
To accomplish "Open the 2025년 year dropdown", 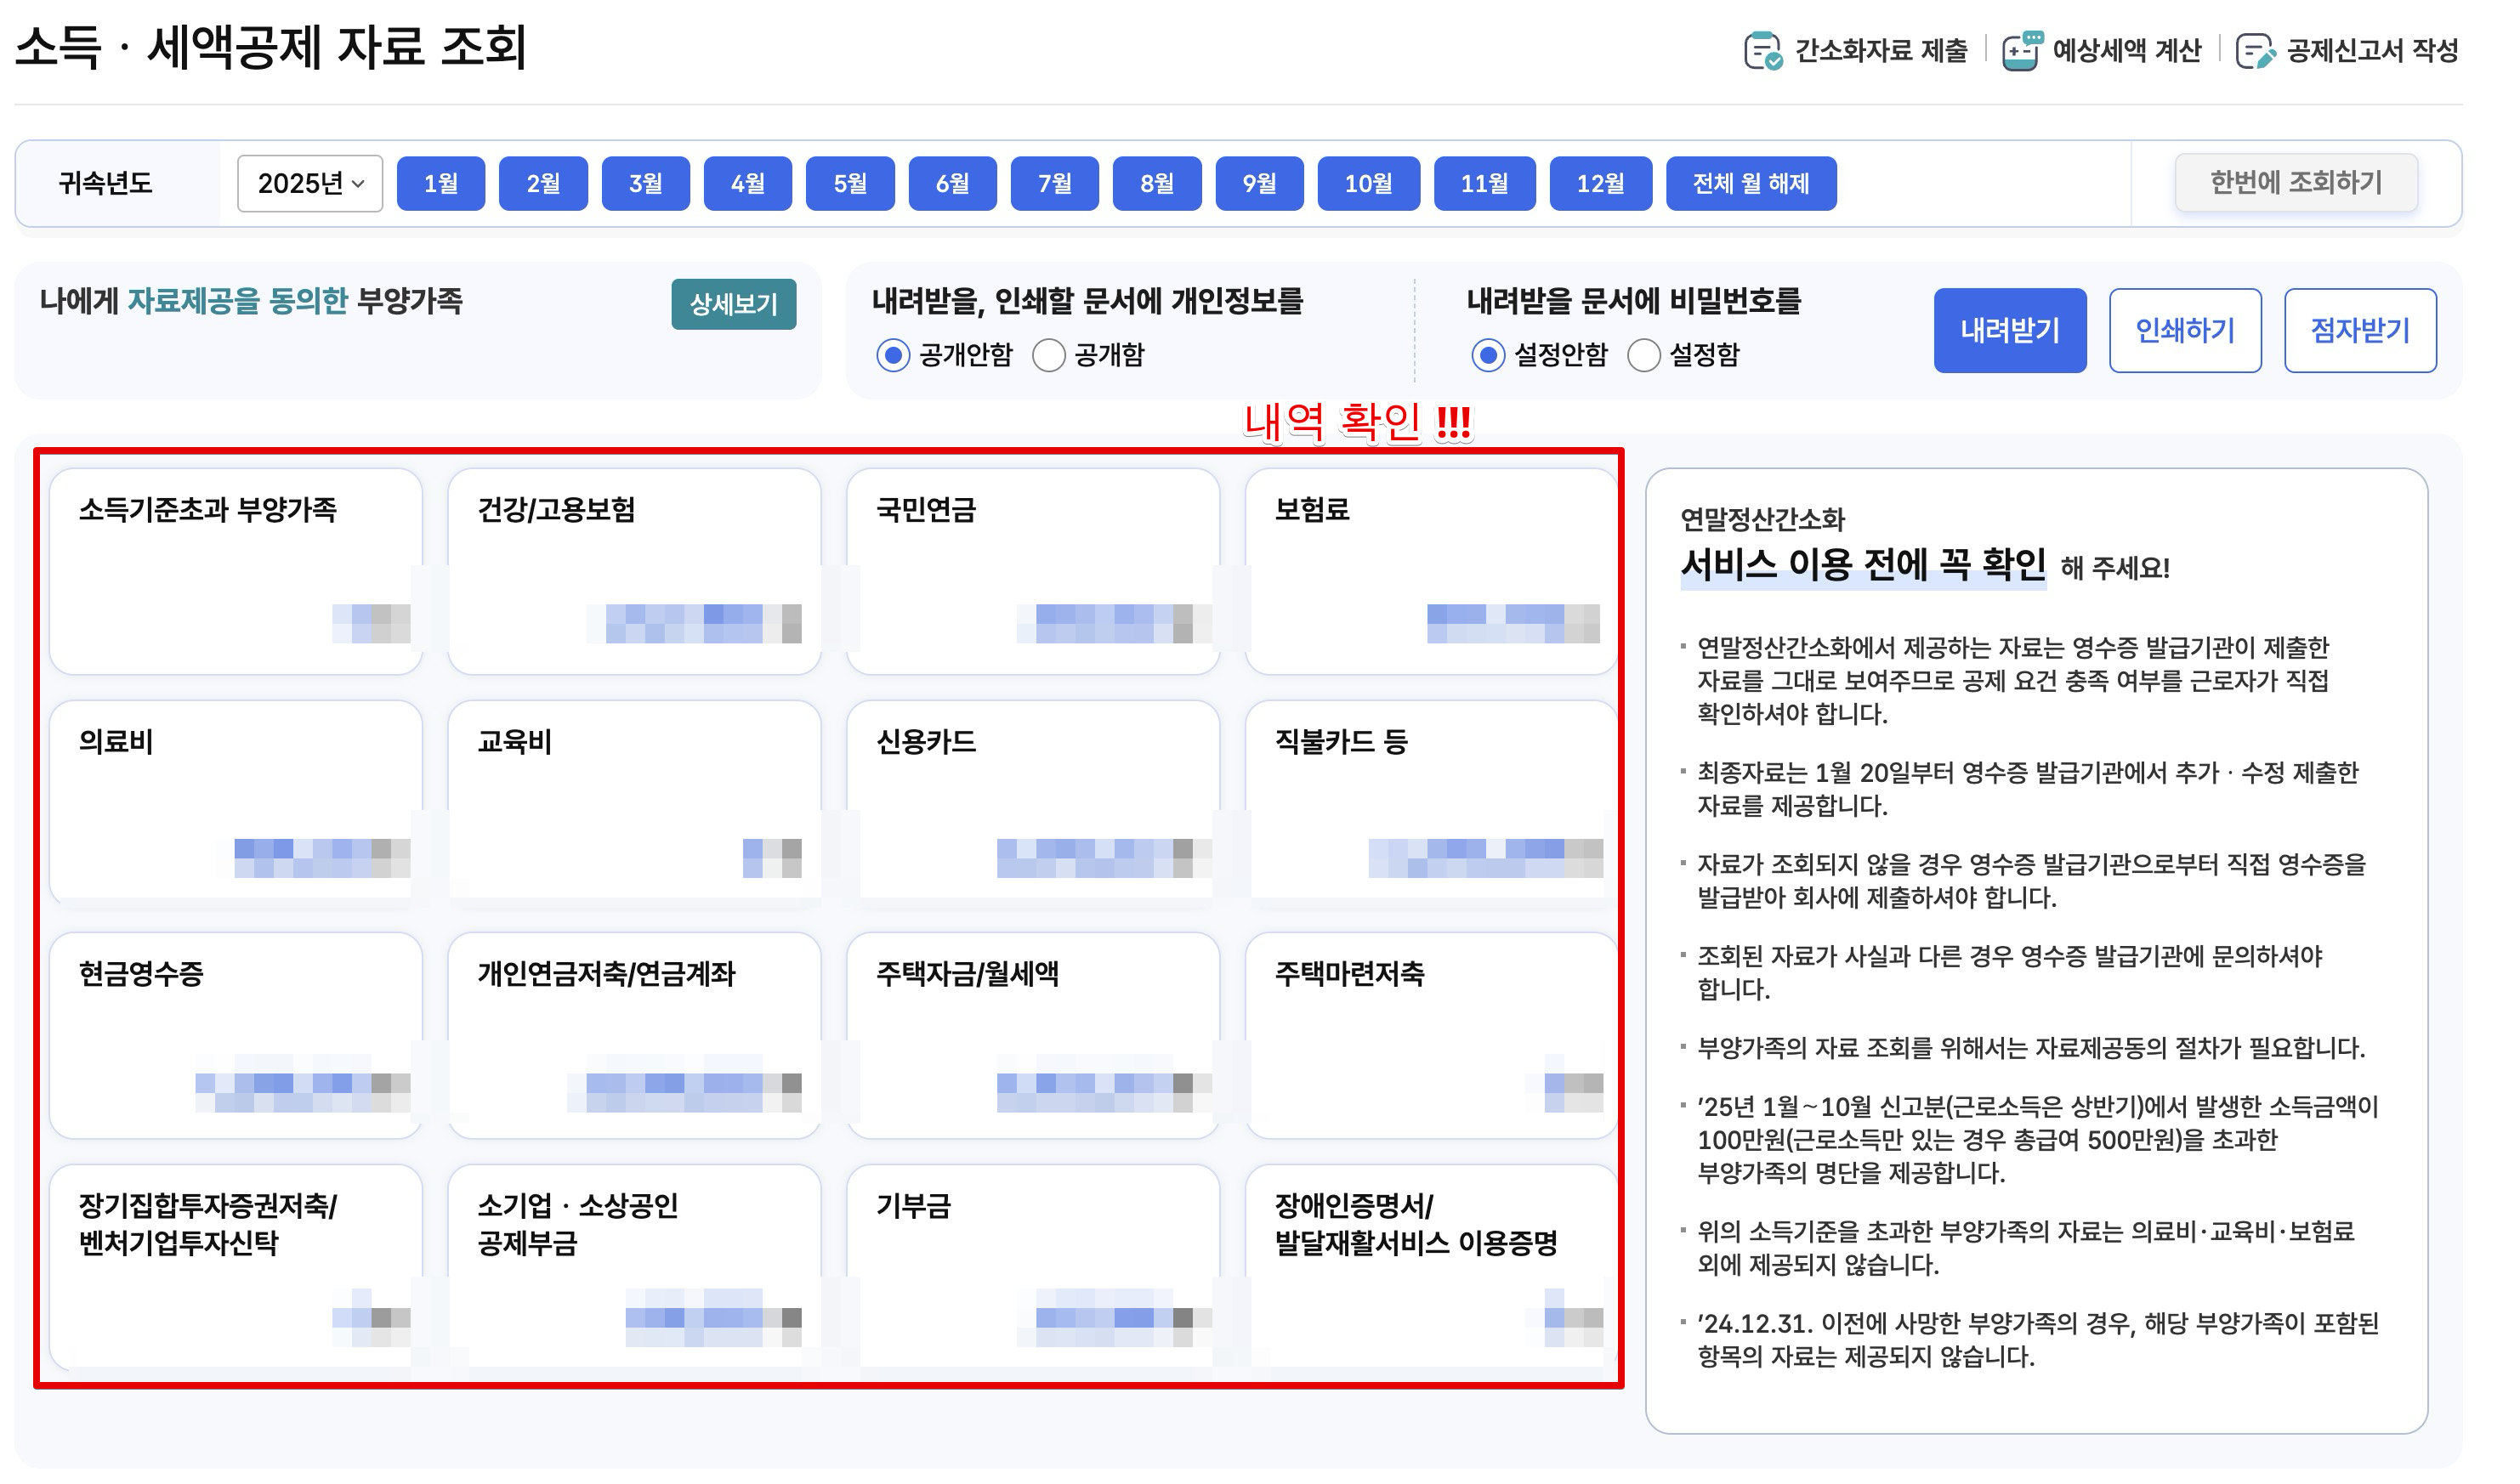I will coord(310,184).
